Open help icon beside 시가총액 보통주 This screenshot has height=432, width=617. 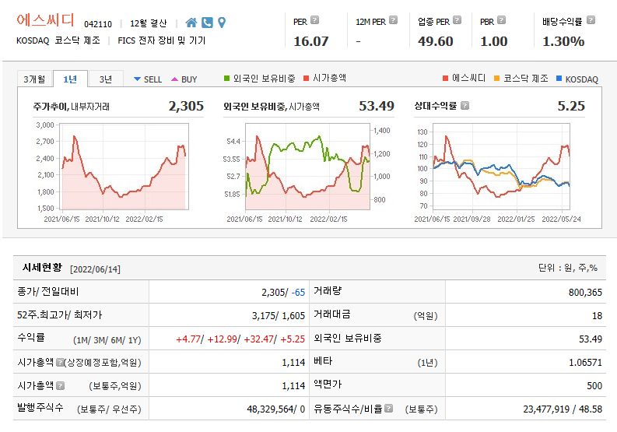[60, 385]
